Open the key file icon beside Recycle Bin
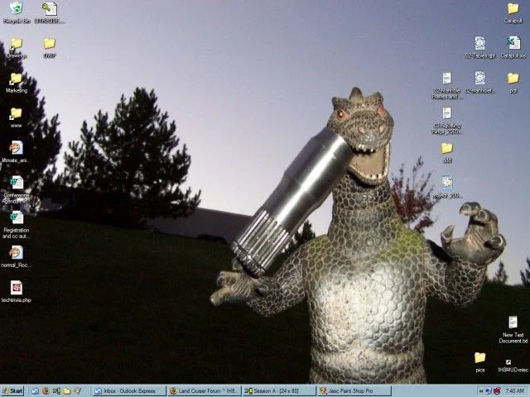The image size is (530, 397). [x=50, y=12]
